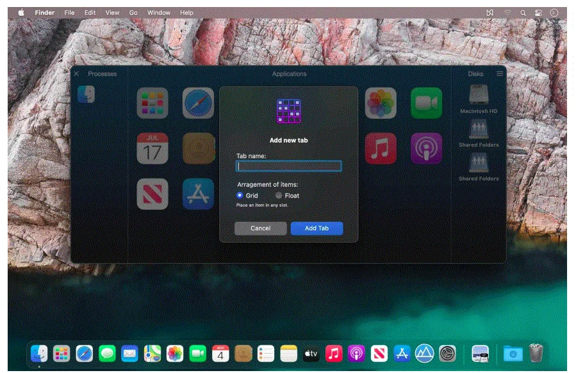This screenshot has width=576, height=373.
Task: Close the overlay panel with the X icon
Action: coord(76,74)
